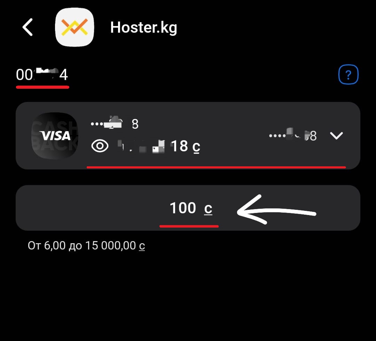
Task: Tap the limits text From 6,00 to 15 000,00
Action: pyautogui.click(x=86, y=246)
